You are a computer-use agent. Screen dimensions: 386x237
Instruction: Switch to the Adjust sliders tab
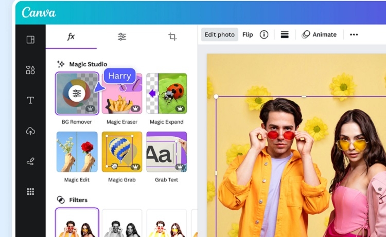[122, 37]
